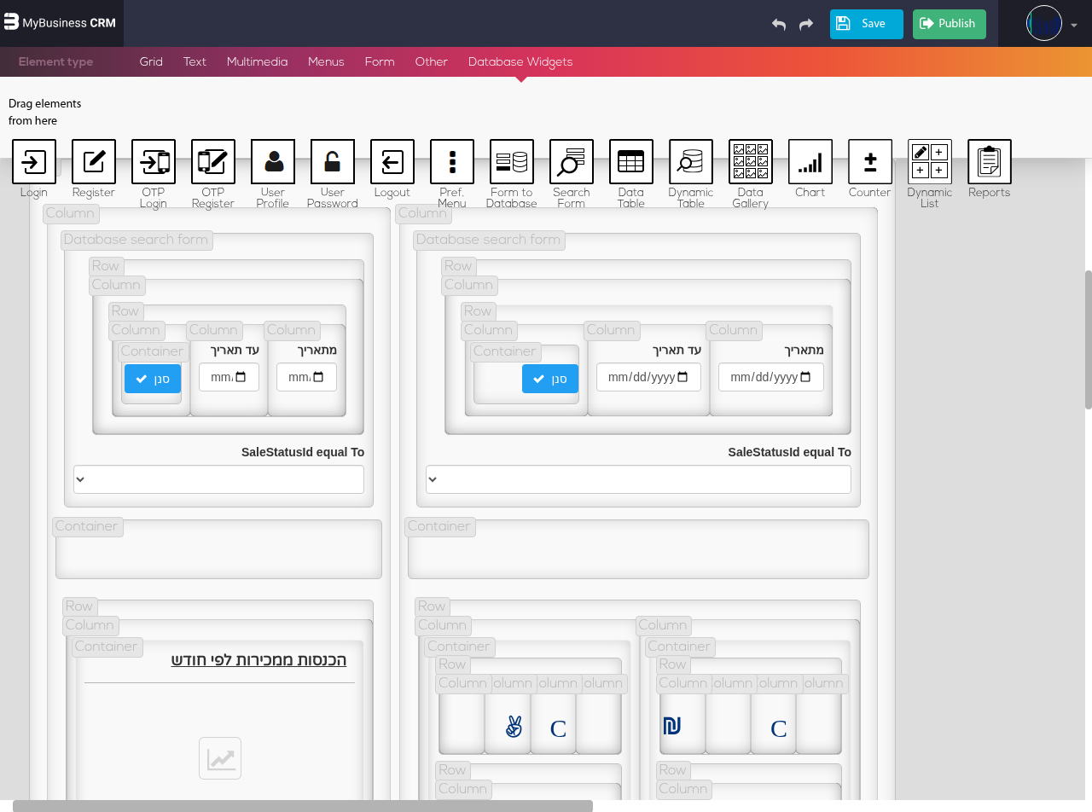The width and height of the screenshot is (1092, 812).
Task: Click the horizontal scrollbar at the bottom
Action: [302, 806]
